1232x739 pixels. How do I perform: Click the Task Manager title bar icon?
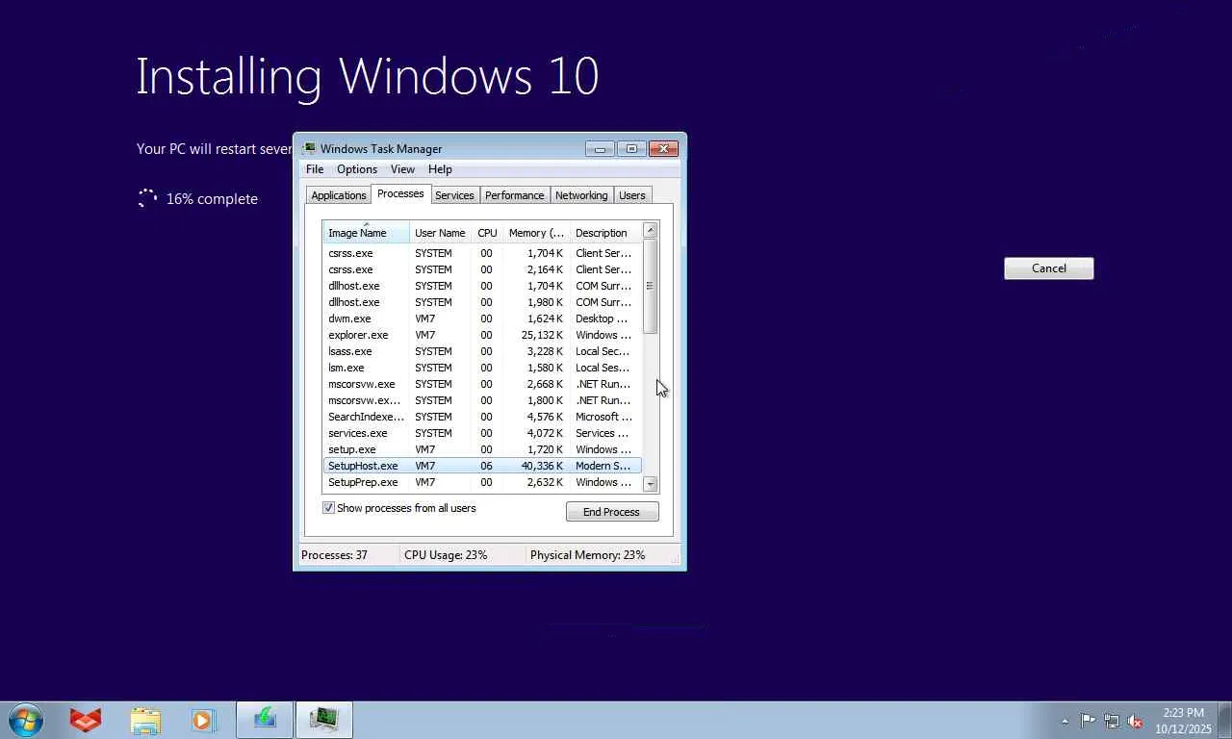(309, 148)
